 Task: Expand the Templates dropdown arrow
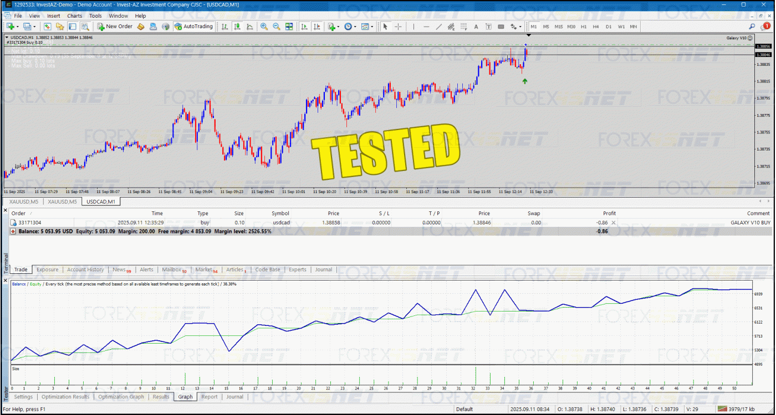point(372,26)
